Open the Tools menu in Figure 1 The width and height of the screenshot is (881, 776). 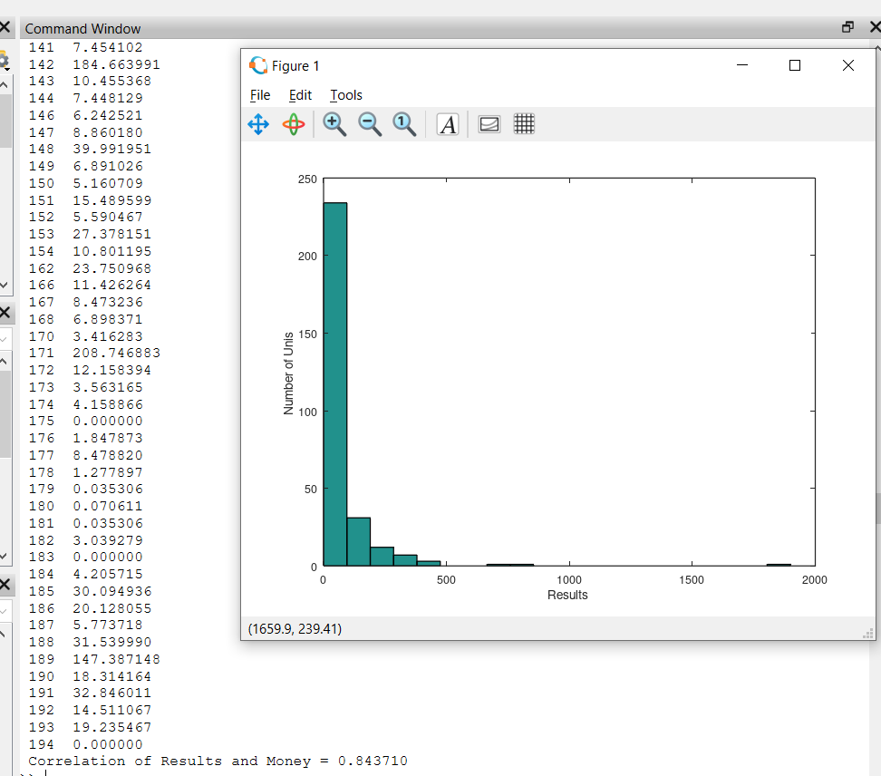tap(346, 95)
